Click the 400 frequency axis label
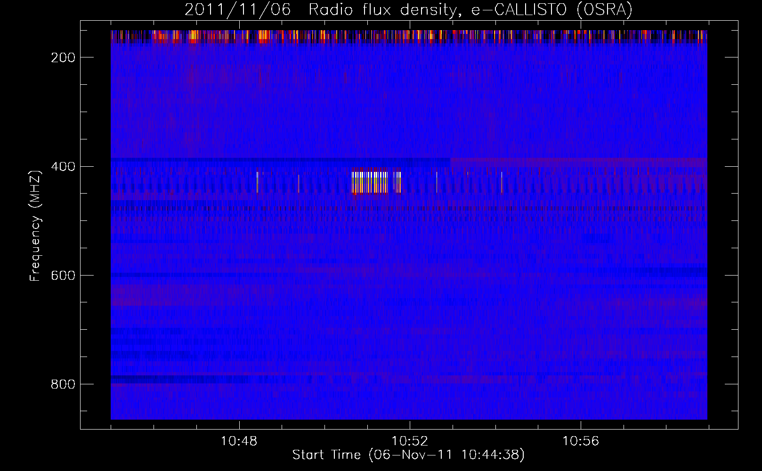762x471 pixels. 63,167
